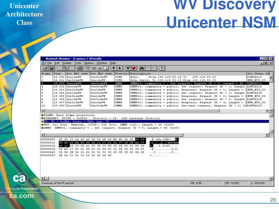
Task: Open the Display menu
Action: click(x=67, y=63)
